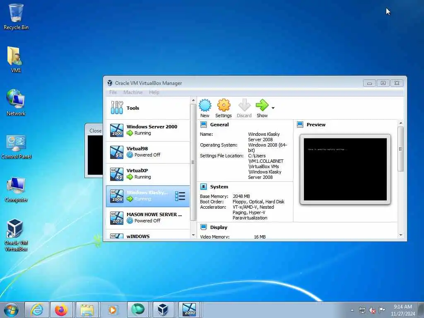Screen dimensions: 424x318
Task: Click Windows Server 2000 OS icon
Action: point(117,130)
